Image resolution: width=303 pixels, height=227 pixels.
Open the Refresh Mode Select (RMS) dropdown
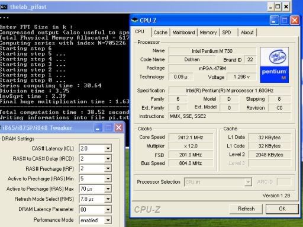click(108, 199)
